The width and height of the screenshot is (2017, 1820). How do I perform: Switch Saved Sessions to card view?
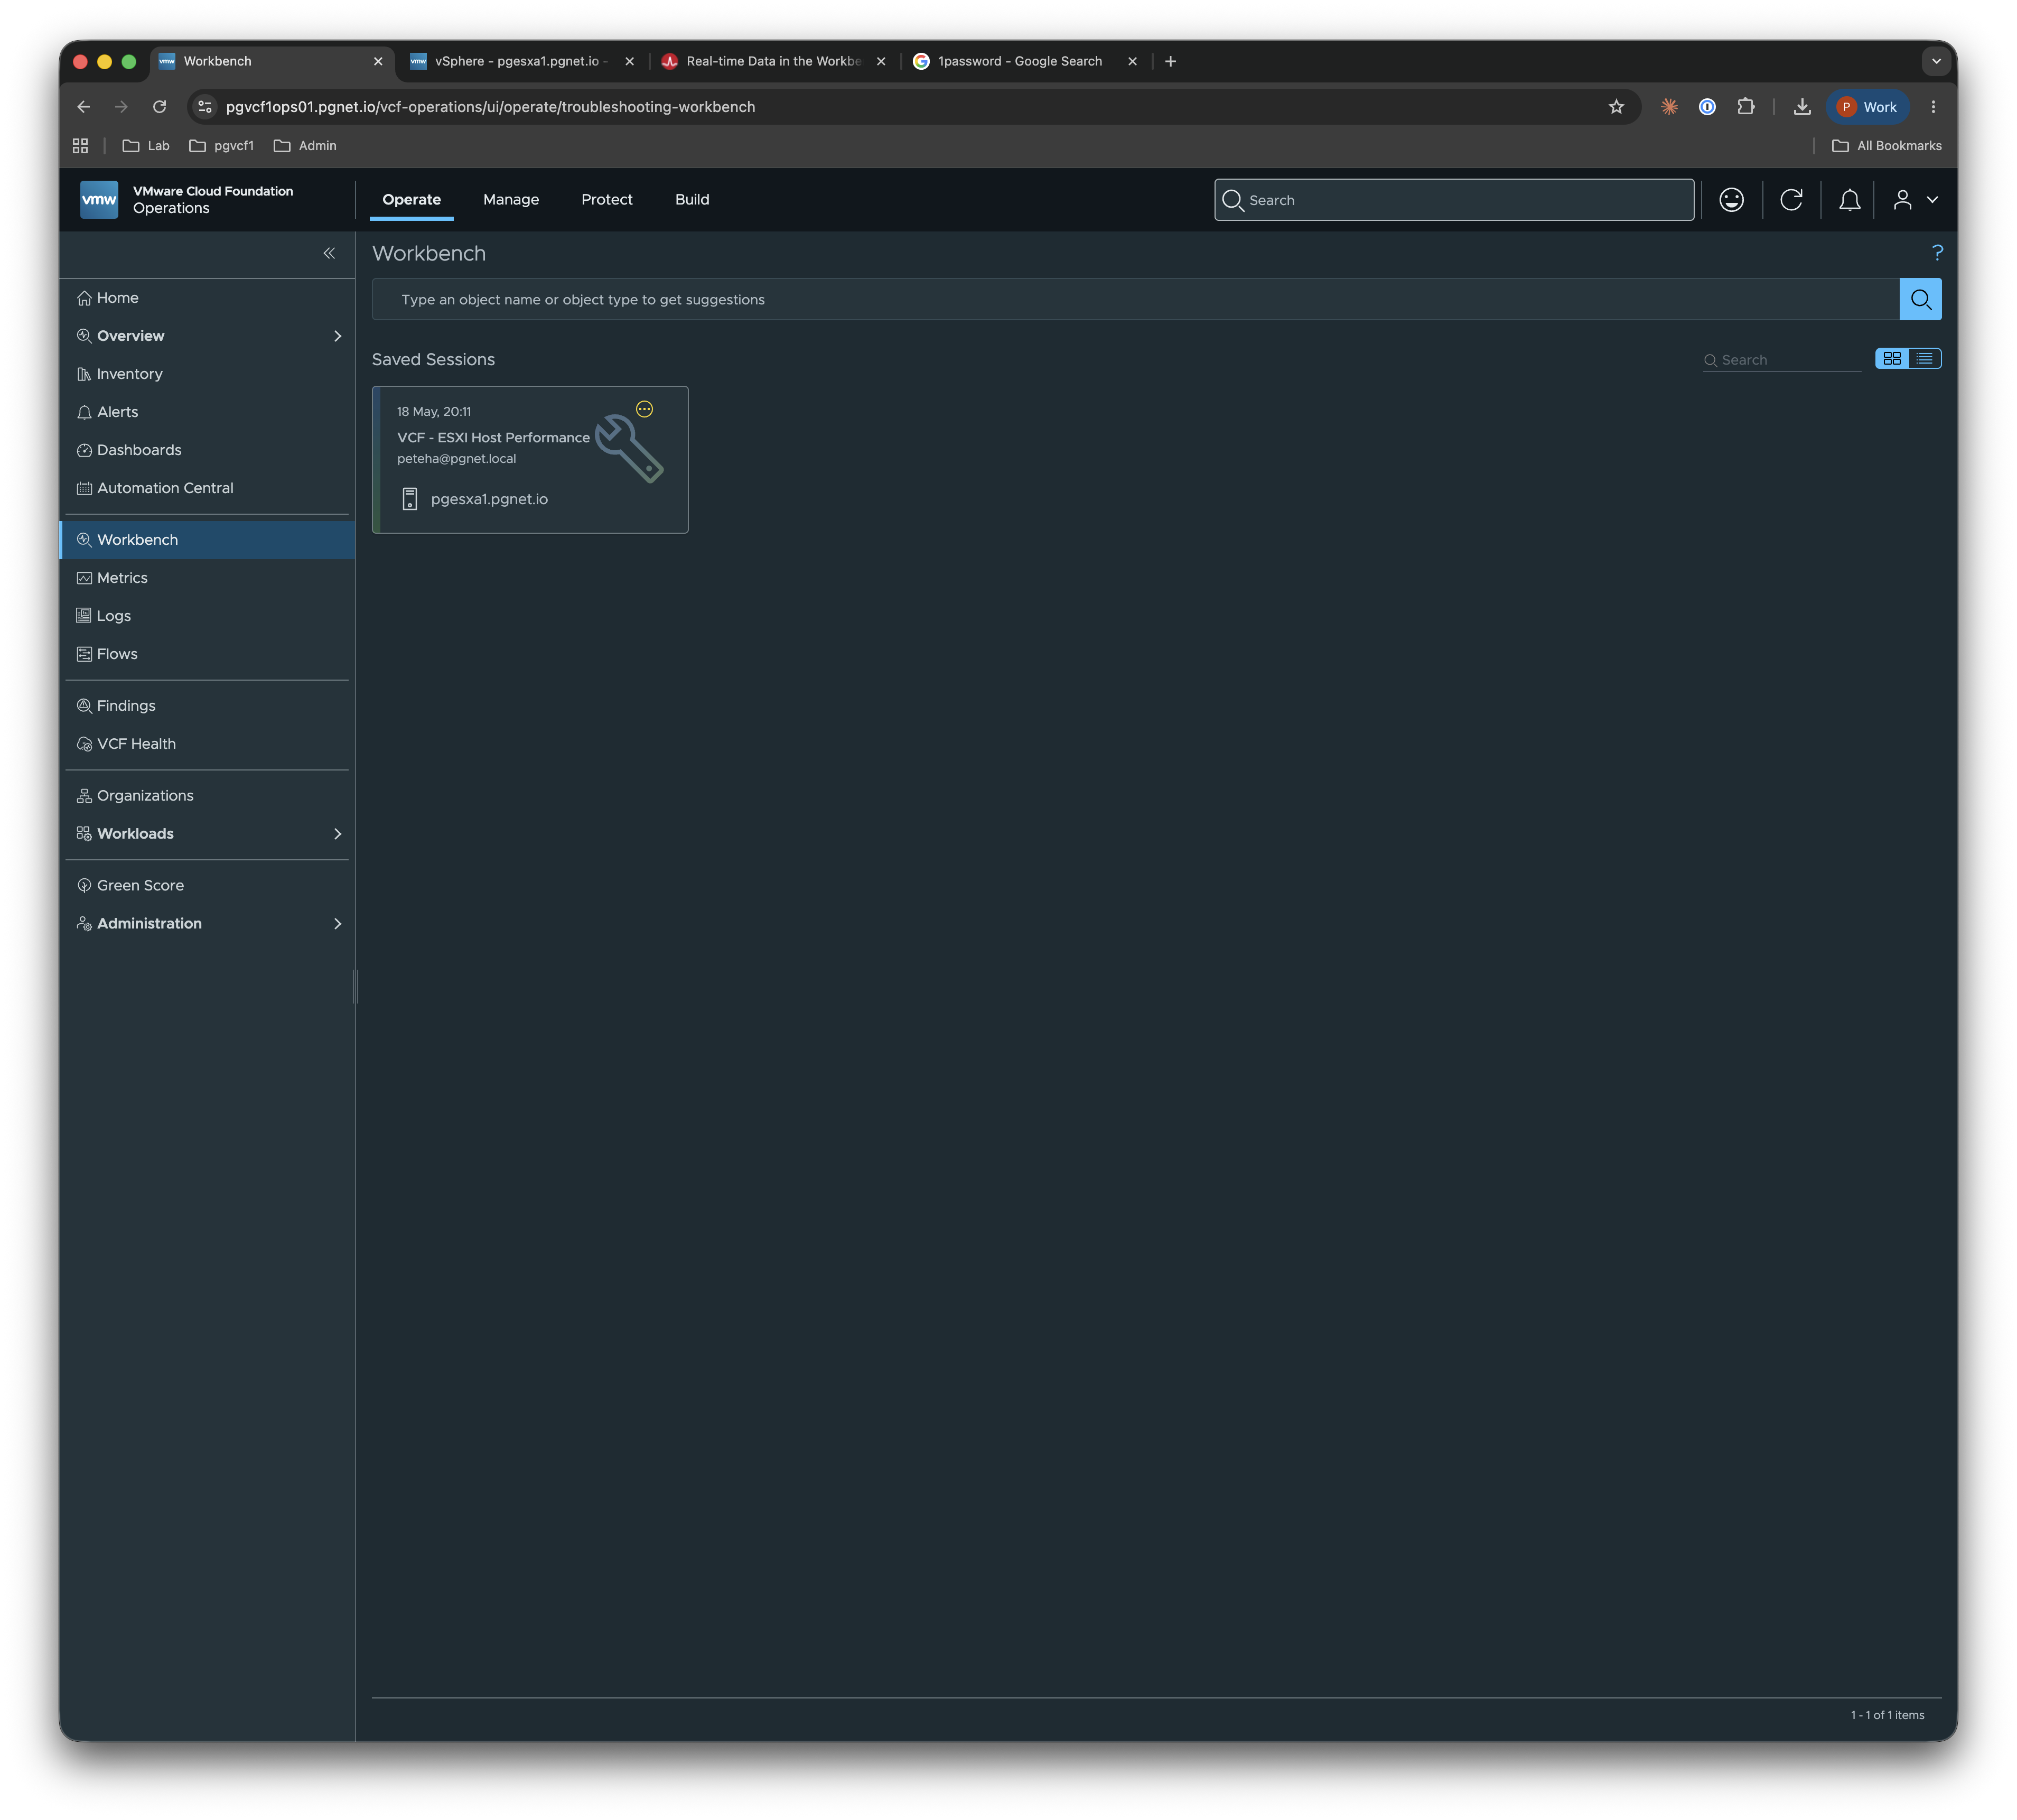point(1892,359)
